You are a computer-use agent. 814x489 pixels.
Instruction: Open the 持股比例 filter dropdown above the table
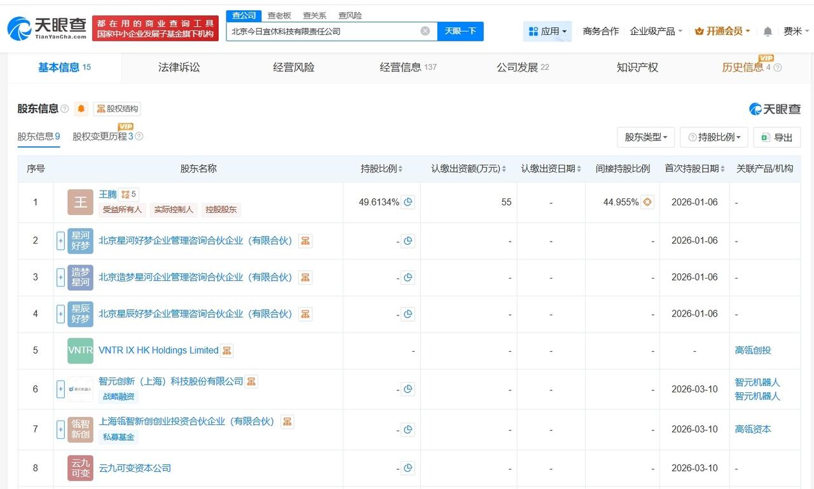tap(714, 137)
